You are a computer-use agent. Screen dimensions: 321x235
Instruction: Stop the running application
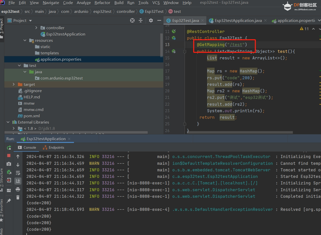9,156
